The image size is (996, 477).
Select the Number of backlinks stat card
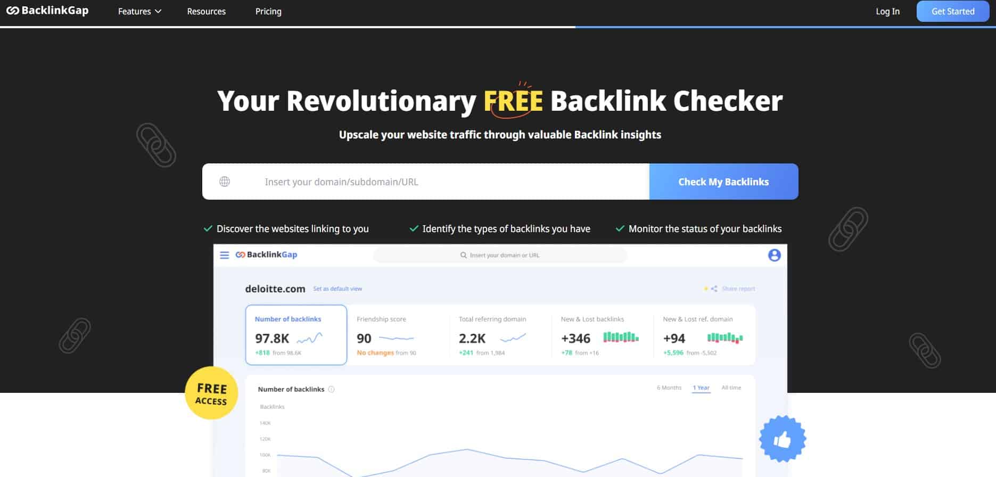click(x=296, y=335)
